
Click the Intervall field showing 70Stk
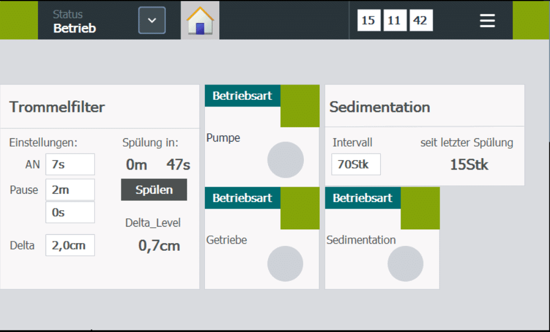click(355, 165)
